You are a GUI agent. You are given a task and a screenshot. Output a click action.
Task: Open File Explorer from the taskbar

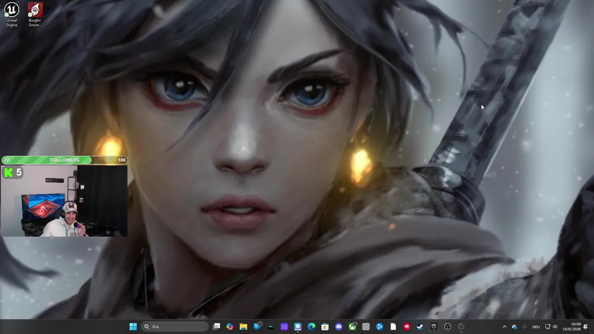[243, 327]
